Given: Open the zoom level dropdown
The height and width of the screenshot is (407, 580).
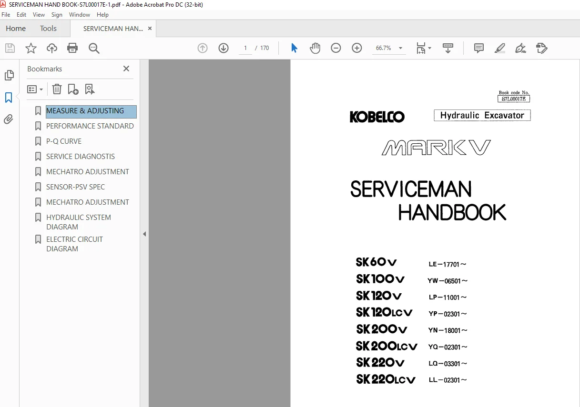Looking at the screenshot, I should point(400,48).
